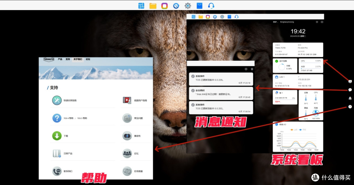Show the system dashboard monitor icon on right edge
This screenshot has width=354, height=185.
[350, 82]
